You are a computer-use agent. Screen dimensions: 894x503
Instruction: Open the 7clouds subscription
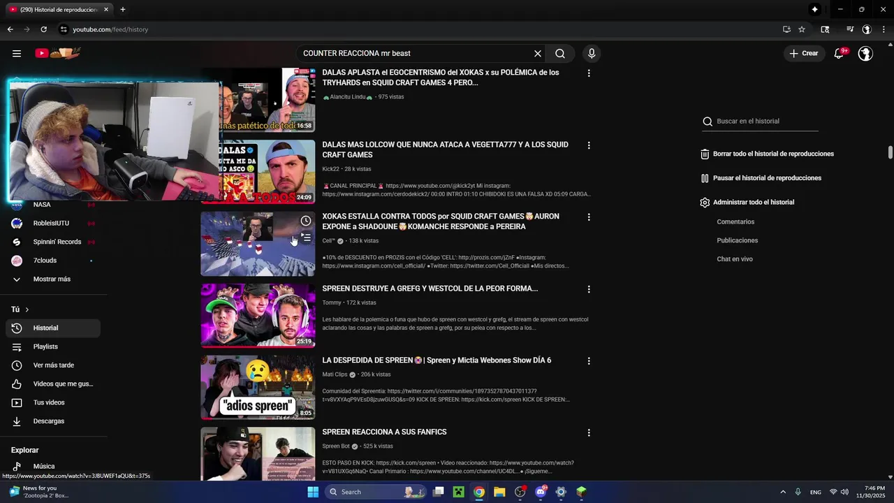(x=53, y=261)
